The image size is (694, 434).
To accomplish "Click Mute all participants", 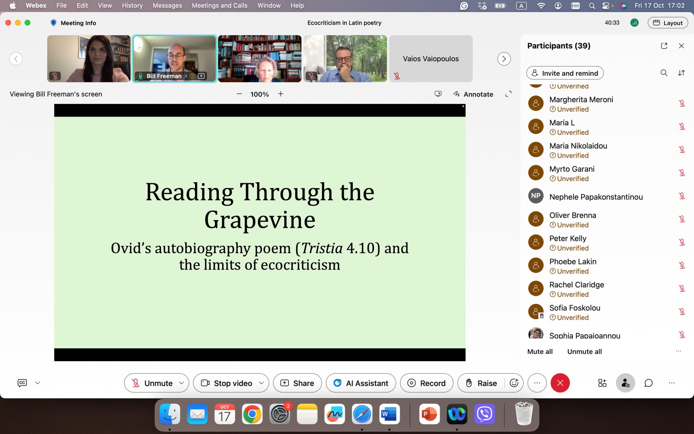I will pos(540,352).
